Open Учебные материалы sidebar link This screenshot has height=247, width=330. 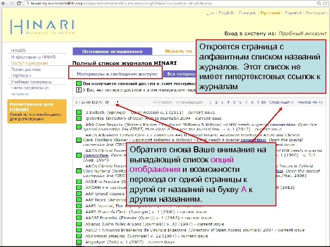32,82
